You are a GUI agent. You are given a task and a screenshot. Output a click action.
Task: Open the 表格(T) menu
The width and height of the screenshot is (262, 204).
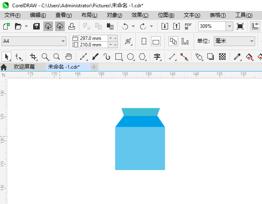(x=217, y=15)
